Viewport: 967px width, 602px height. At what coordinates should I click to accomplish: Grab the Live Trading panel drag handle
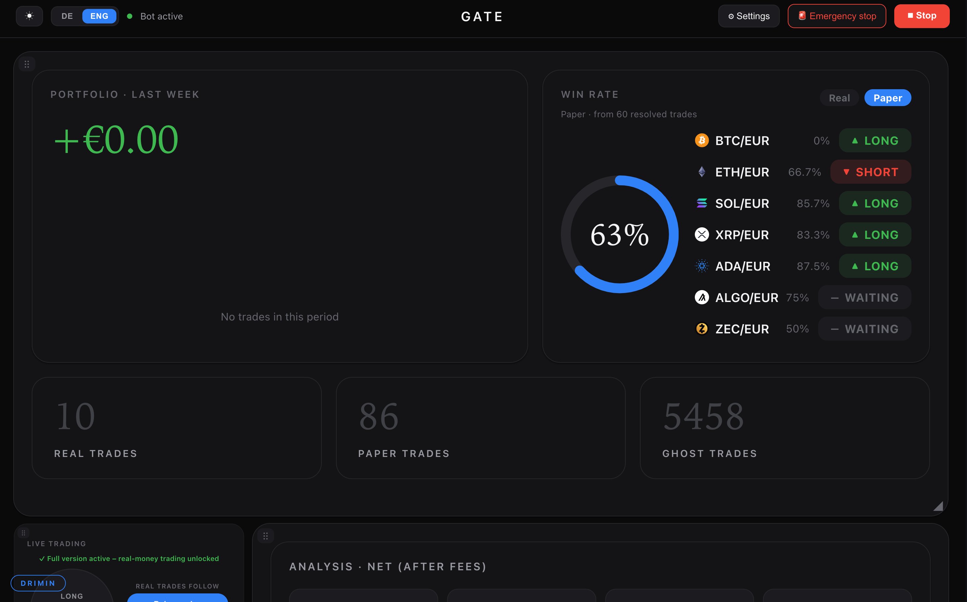pyautogui.click(x=23, y=533)
